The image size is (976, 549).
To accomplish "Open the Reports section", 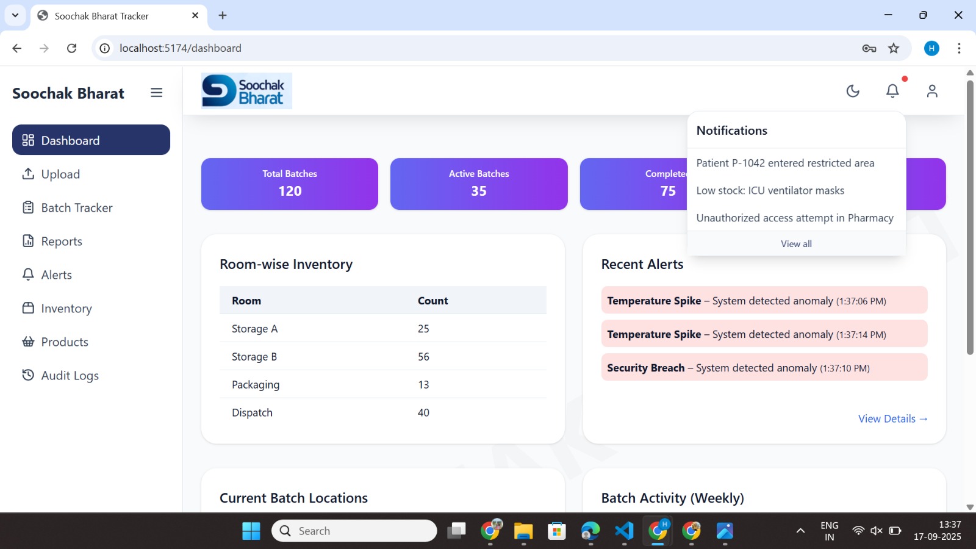I will tap(61, 241).
